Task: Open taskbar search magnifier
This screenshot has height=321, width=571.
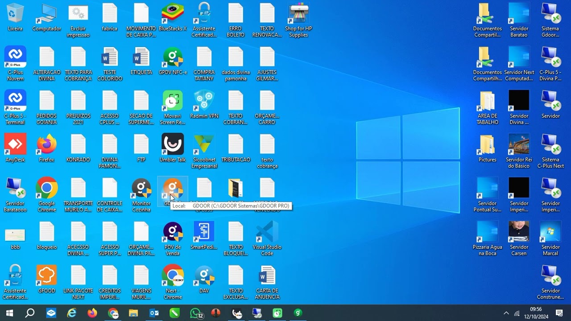Action: point(30,313)
